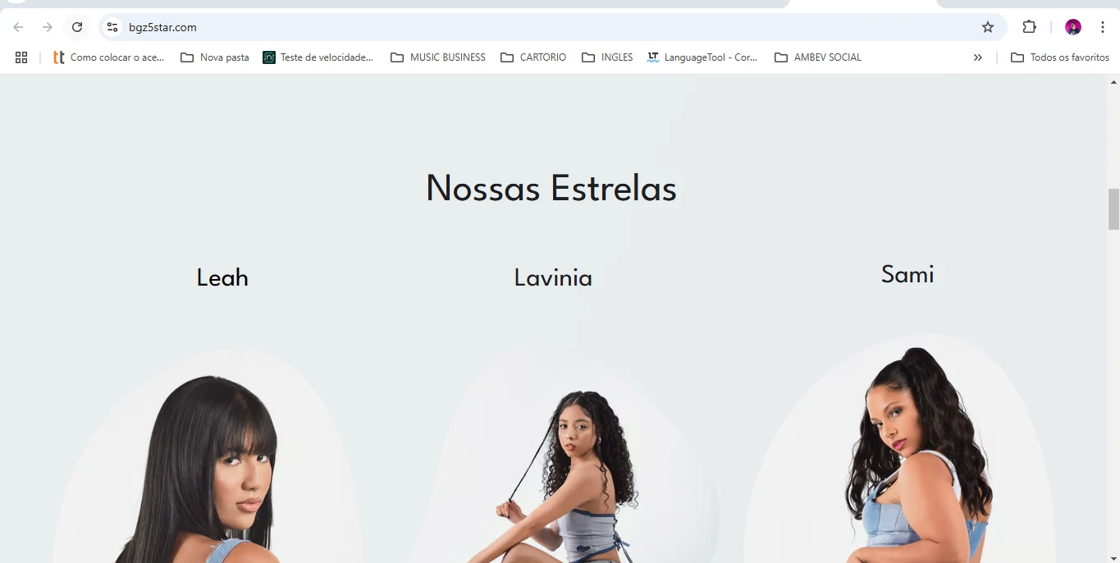The width and height of the screenshot is (1120, 563).
Task: Expand hidden bookmarks with double chevron
Action: (977, 57)
